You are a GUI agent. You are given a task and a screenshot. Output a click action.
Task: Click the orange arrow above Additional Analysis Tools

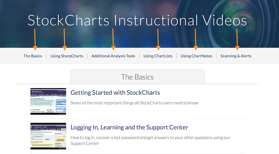click(113, 39)
